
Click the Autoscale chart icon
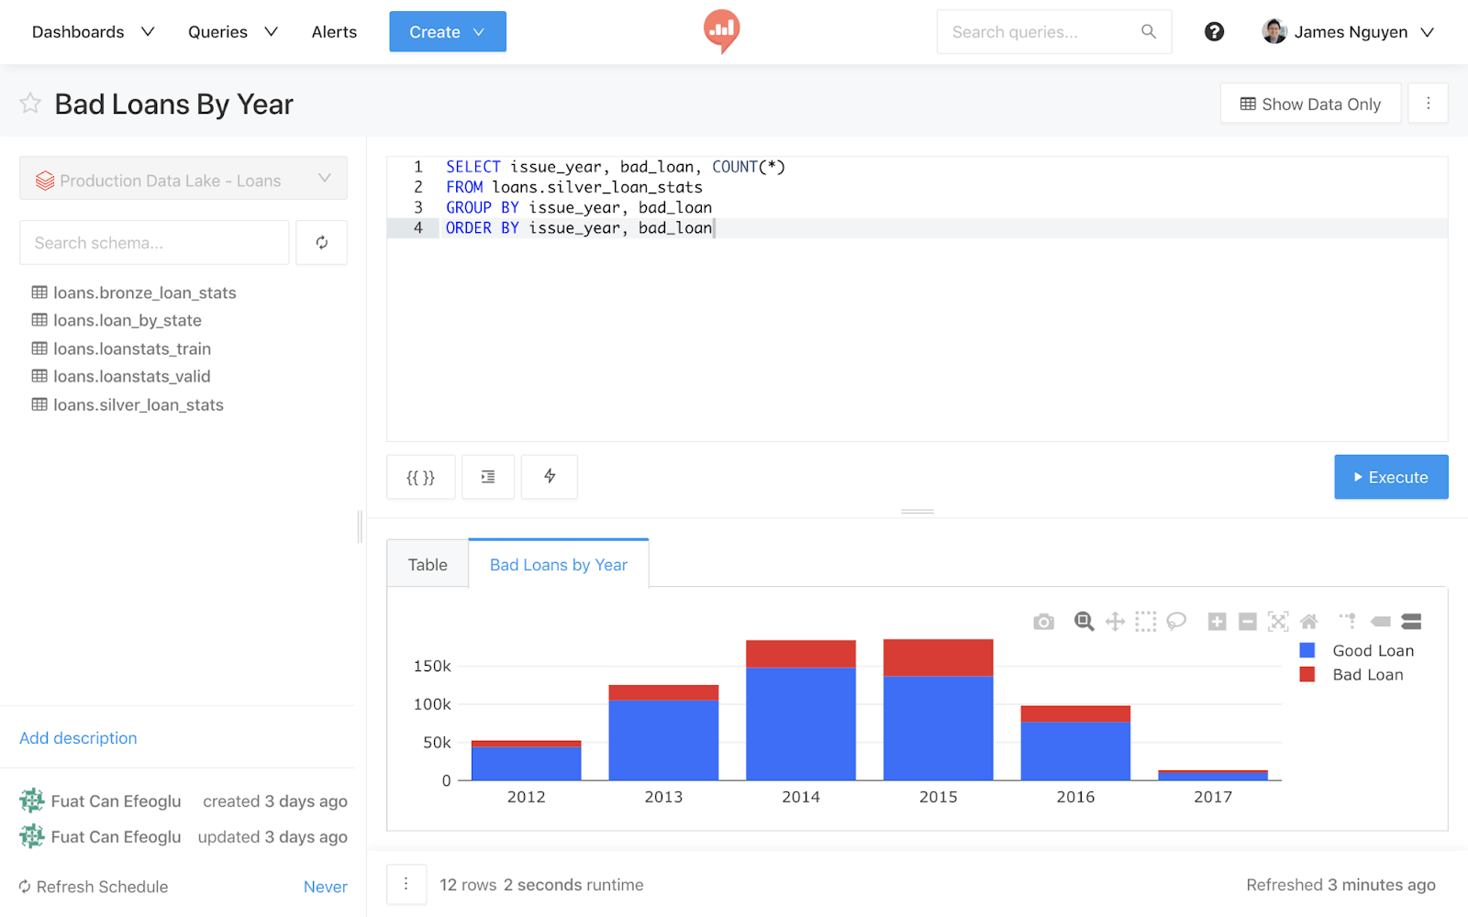click(x=1278, y=622)
